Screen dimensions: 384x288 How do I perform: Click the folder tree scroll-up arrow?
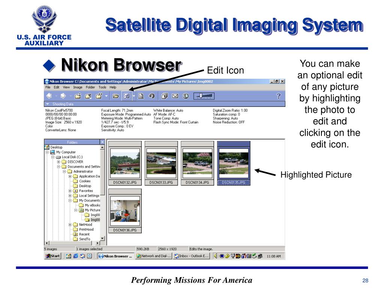point(102,147)
